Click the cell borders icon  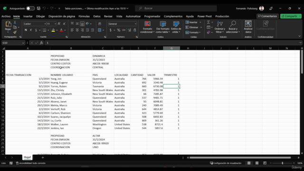[44, 30]
